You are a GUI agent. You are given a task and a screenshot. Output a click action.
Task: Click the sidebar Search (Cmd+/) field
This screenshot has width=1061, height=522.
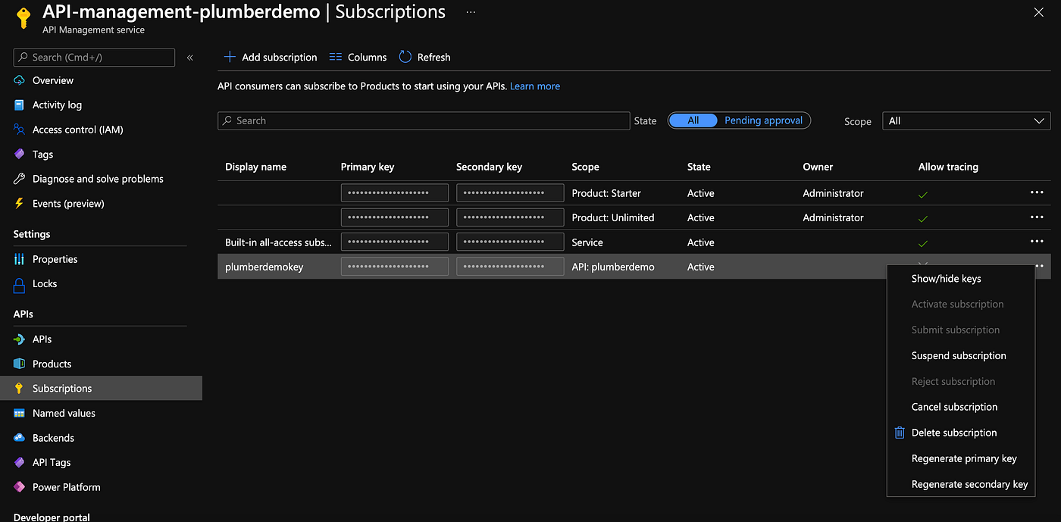pos(94,58)
